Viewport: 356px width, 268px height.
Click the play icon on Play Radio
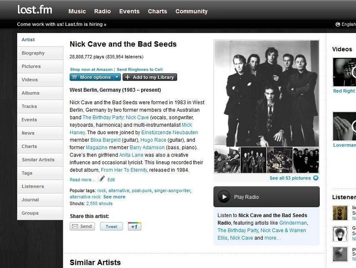224,197
